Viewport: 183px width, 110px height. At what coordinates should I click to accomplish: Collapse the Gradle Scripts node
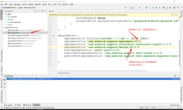click(4, 27)
